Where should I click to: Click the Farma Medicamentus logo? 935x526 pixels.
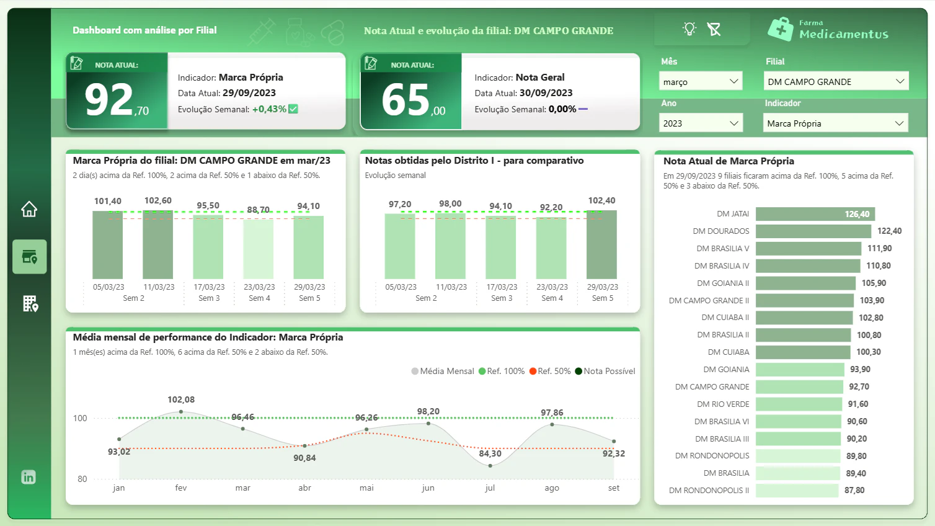coord(828,29)
